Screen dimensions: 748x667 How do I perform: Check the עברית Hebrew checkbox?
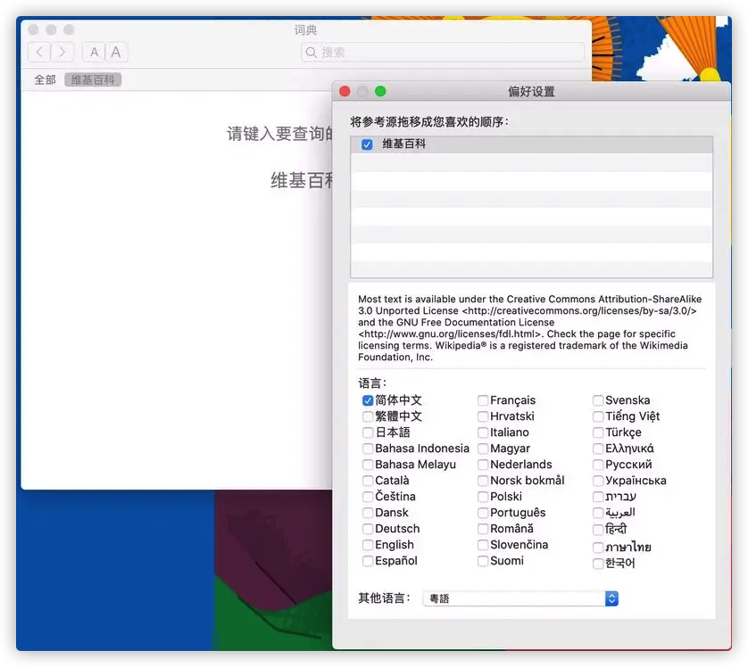click(598, 497)
